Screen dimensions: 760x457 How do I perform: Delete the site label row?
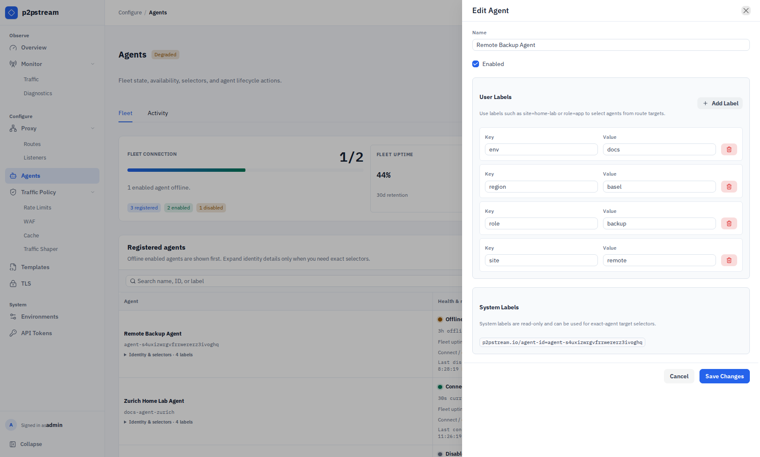tap(729, 260)
